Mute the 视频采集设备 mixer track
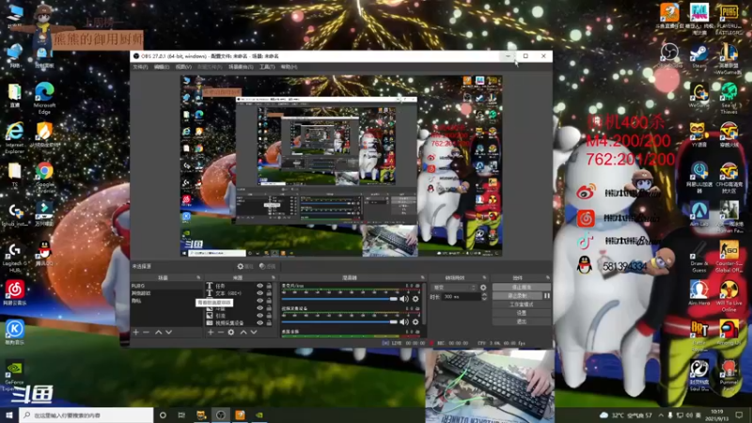This screenshot has width=752, height=423. coord(404,321)
